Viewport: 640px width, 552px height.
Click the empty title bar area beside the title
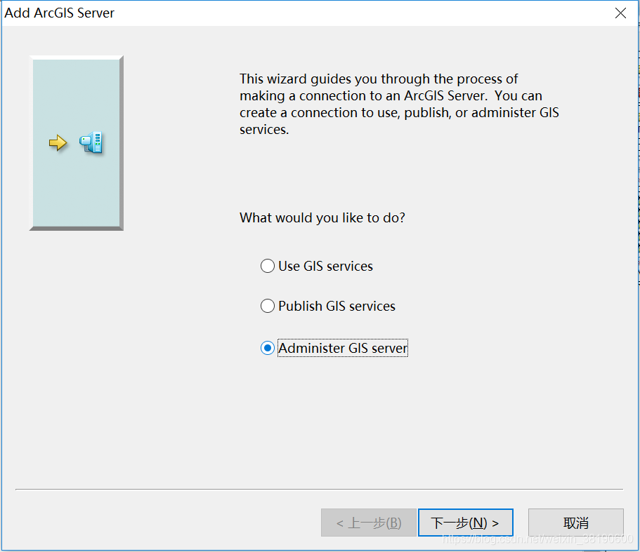tap(351, 13)
